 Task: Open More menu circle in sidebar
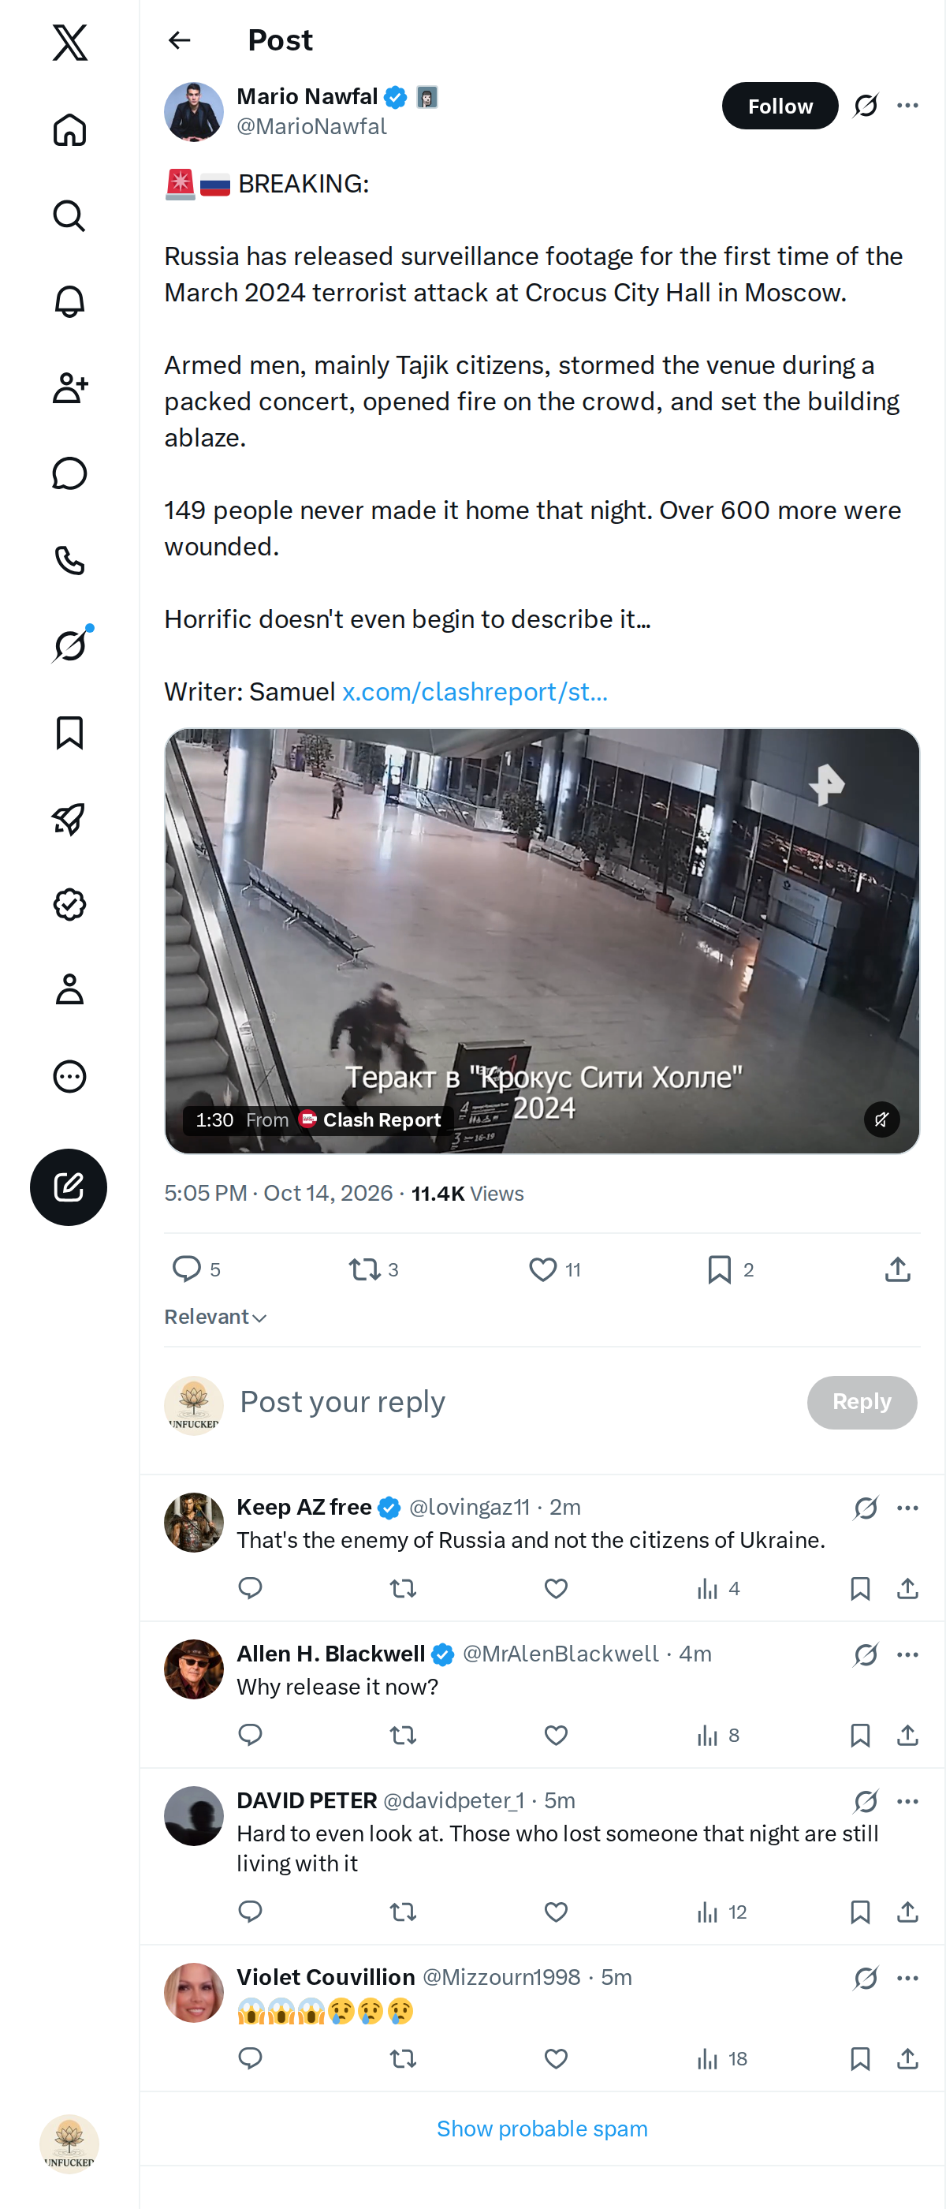pos(69,1076)
